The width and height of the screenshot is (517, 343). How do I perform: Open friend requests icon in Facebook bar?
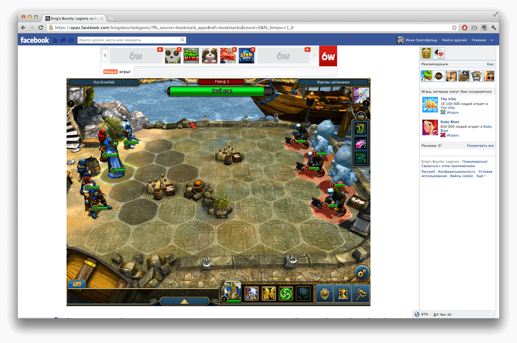coord(55,40)
